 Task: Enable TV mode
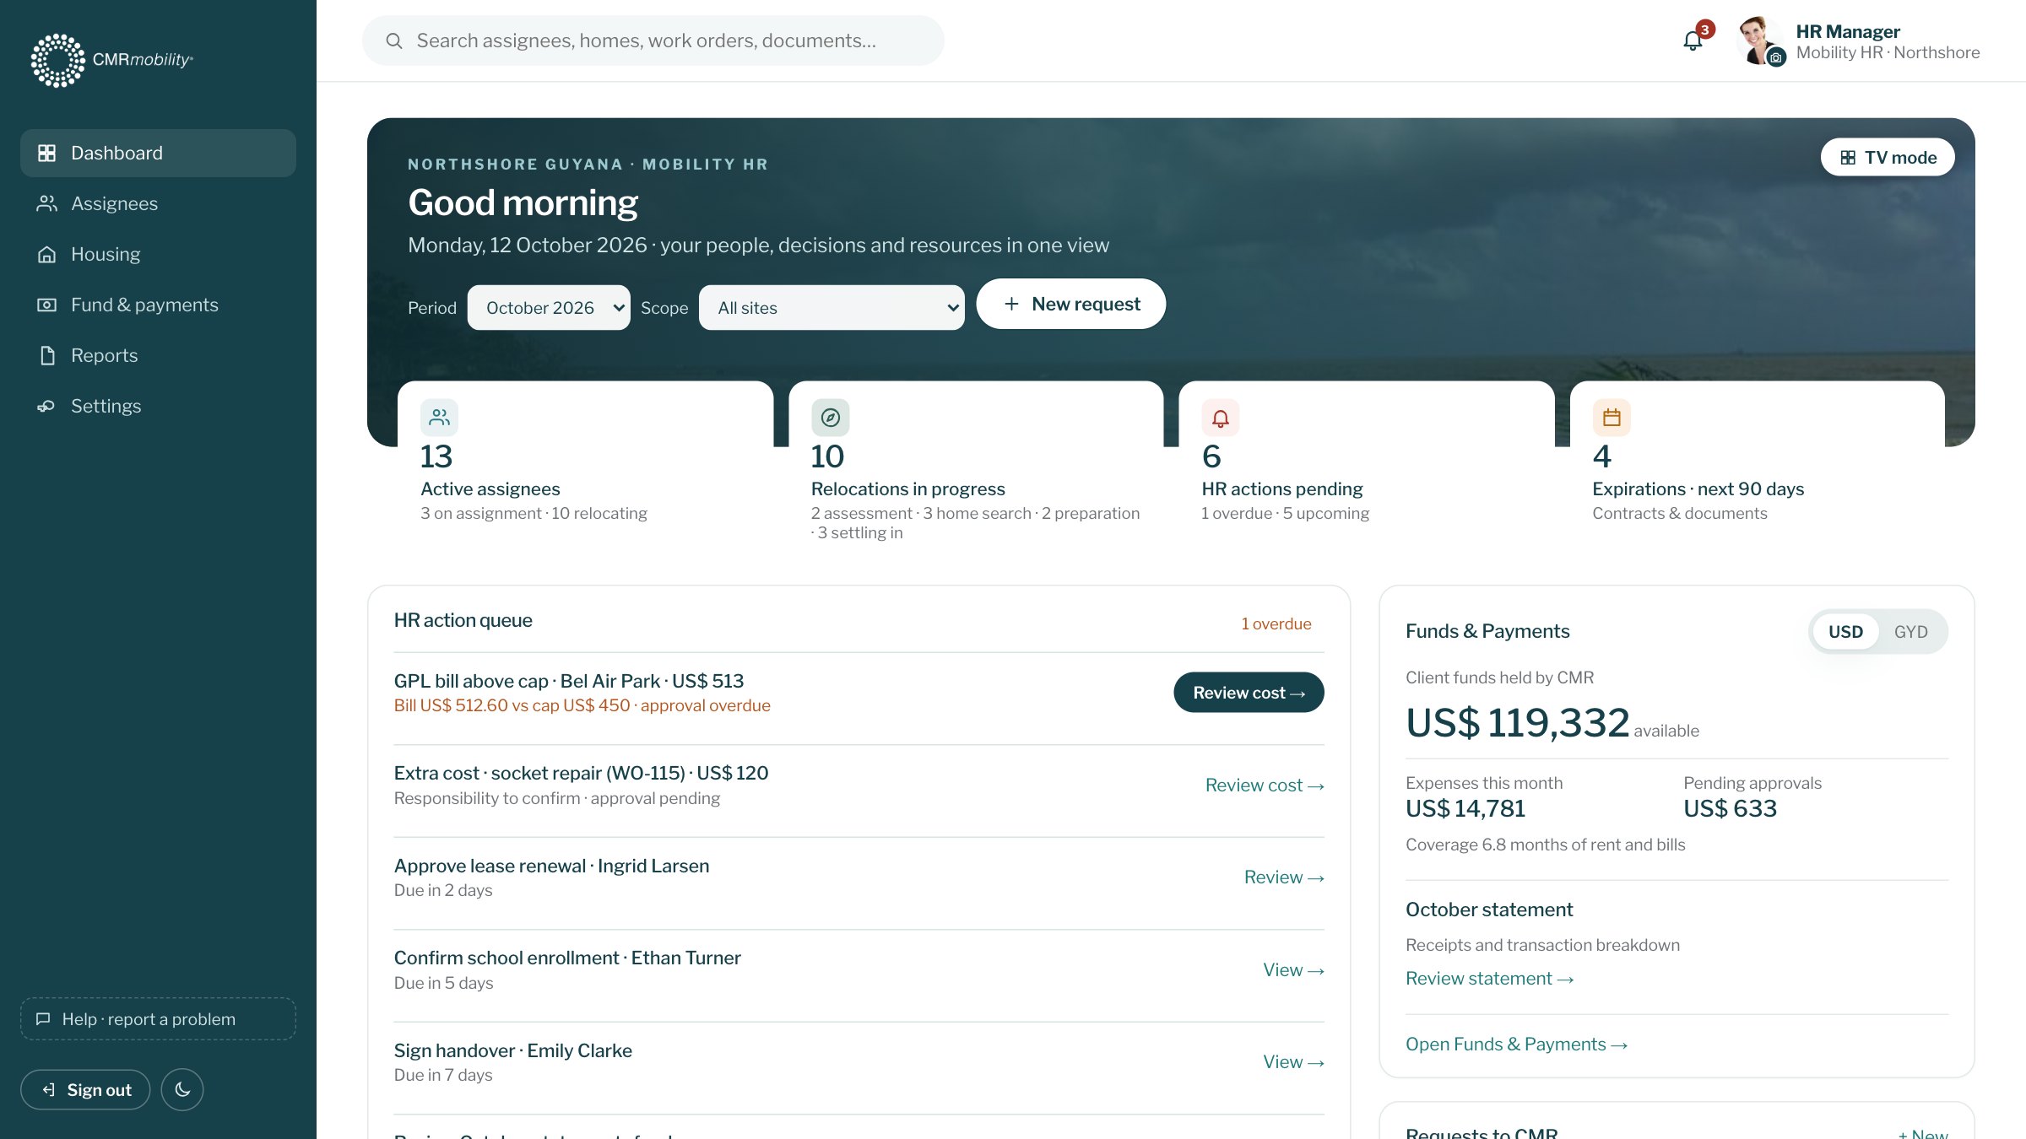pyautogui.click(x=1887, y=157)
